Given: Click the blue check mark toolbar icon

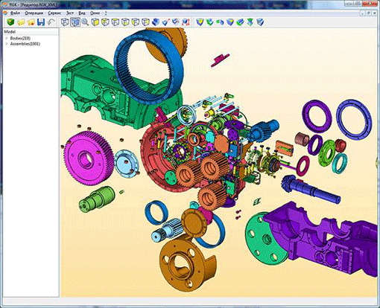Looking at the screenshot, I should point(165,22).
